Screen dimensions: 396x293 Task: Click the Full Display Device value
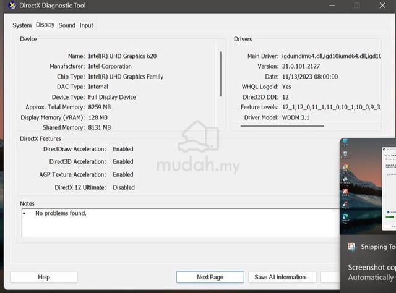[x=112, y=97]
